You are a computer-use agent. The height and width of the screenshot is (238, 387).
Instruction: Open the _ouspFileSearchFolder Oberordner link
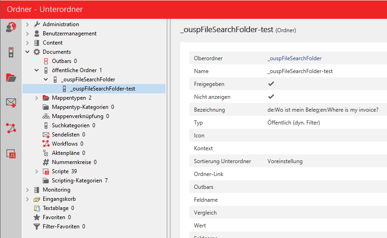(295, 58)
